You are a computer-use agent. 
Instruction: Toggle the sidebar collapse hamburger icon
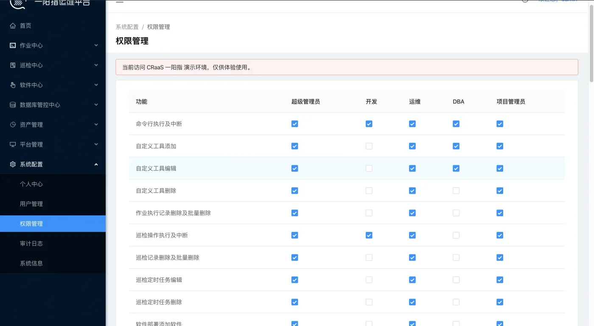click(120, 1)
